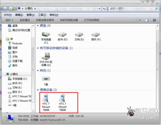Collapse the 硬盘 (4) group
Viewport: 161px width, 125px height.
(38, 25)
